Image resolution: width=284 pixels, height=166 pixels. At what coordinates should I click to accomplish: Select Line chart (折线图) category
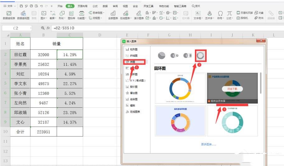click(x=131, y=56)
